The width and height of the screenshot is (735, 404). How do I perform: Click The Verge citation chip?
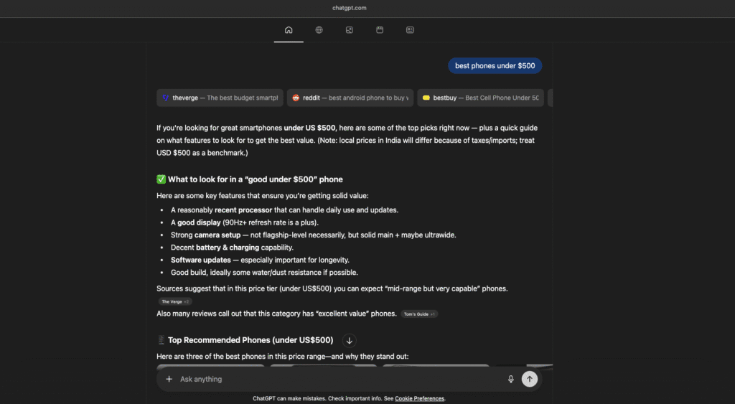[175, 302]
